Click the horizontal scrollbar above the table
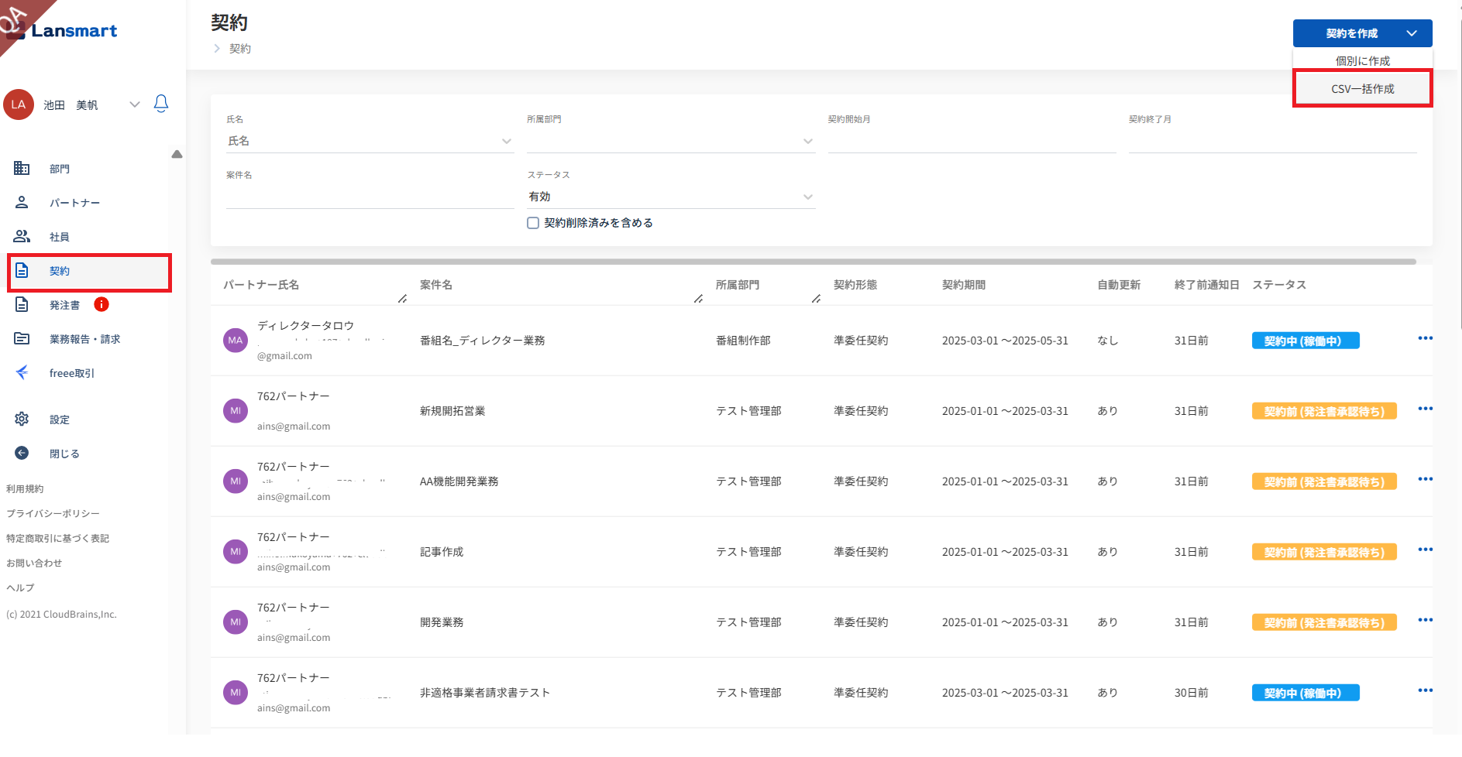 point(813,262)
